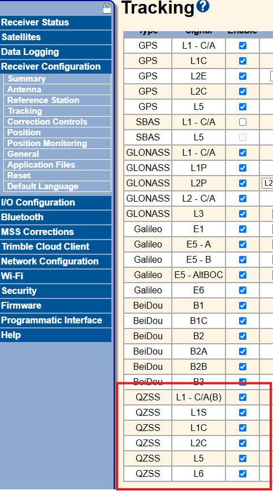Open the Network Configuration menu
Screen dimensions: 273x491
click(55, 261)
